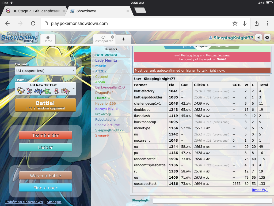Click the monotype row GXE 57.2%

(186, 128)
